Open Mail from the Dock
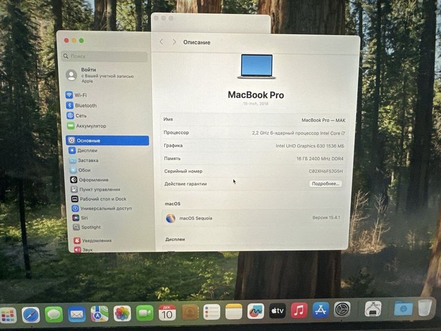 [x=77, y=314]
